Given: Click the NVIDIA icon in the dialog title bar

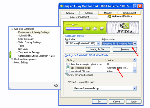Looking at the screenshot, I should coord(61,6).
